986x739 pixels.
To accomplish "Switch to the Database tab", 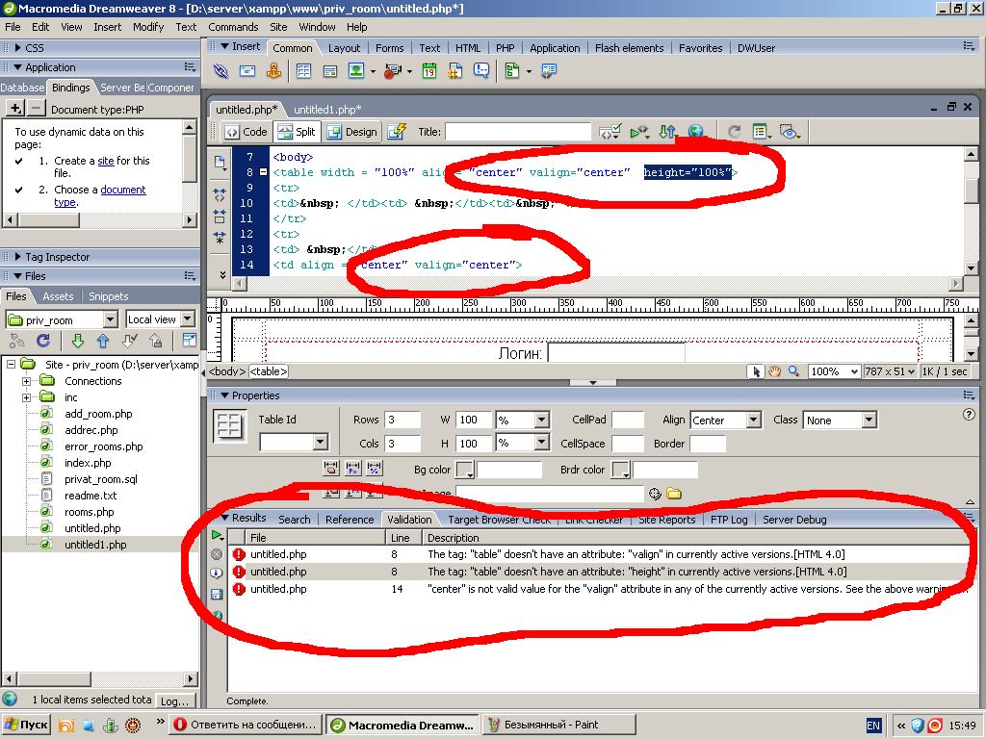I will pyautogui.click(x=23, y=88).
